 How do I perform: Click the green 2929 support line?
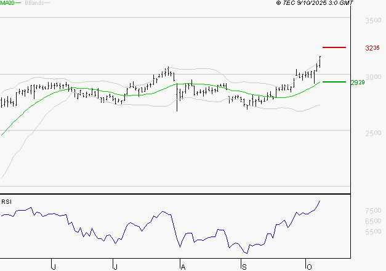[x=334, y=81]
